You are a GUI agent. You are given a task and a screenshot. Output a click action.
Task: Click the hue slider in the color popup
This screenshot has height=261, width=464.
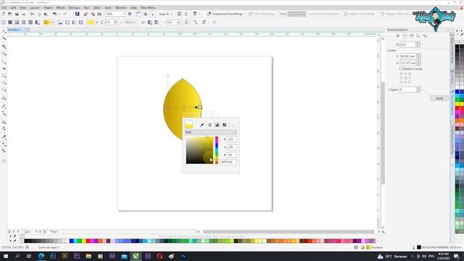(x=217, y=150)
